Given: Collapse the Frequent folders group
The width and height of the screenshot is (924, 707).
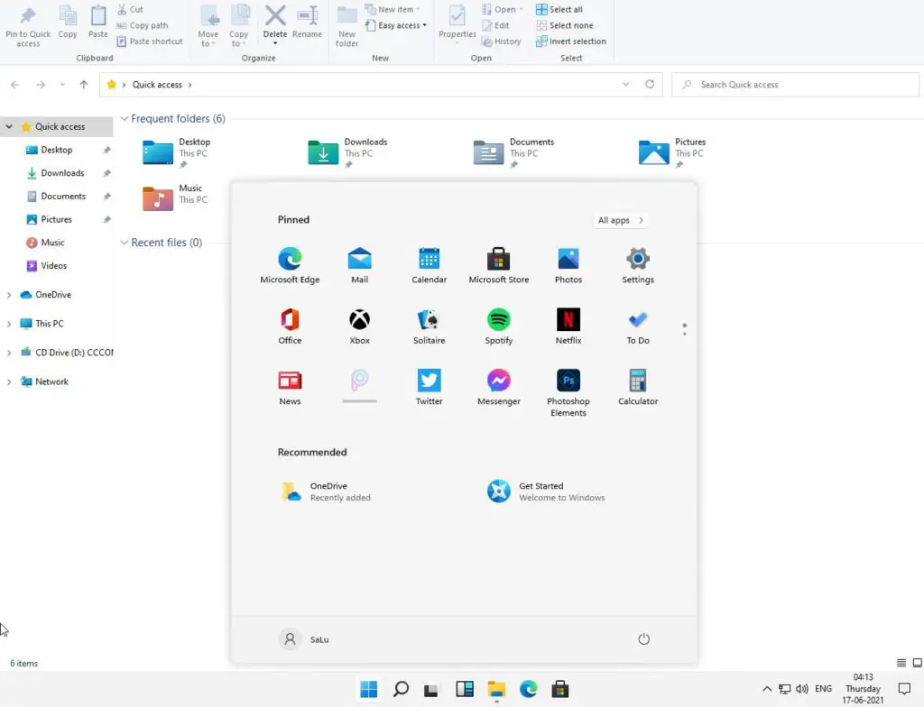Looking at the screenshot, I should tap(124, 118).
